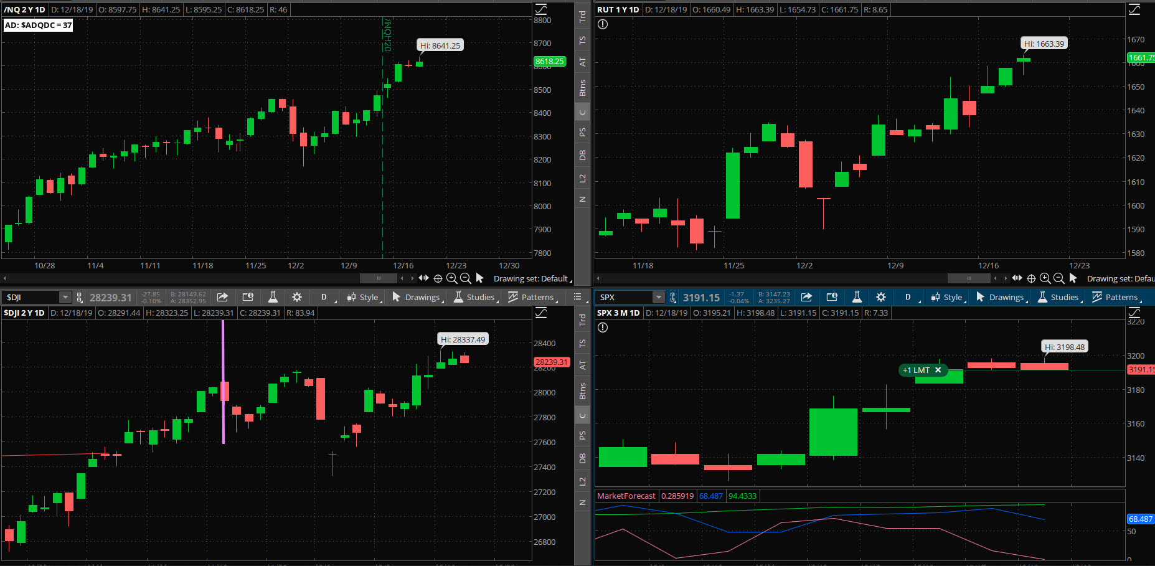This screenshot has width=1155, height=566.
Task: Grab the /NQ chart's horizontal scrollbar thumb
Action: (x=378, y=278)
